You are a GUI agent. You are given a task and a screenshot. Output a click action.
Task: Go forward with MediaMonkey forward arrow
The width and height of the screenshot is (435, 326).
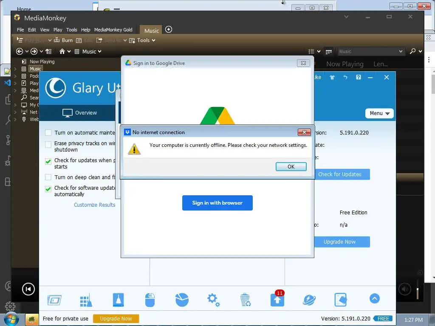click(34, 51)
